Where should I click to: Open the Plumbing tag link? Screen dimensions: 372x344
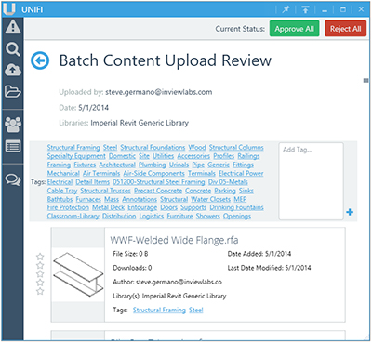(x=153, y=165)
